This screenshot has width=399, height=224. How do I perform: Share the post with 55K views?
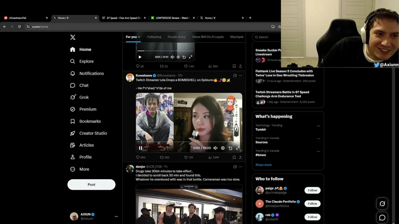[240, 66]
